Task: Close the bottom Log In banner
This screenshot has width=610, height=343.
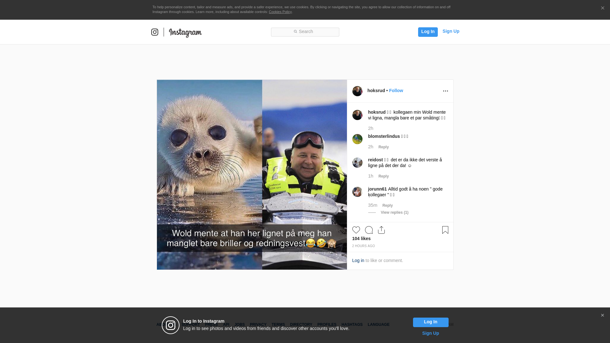Action: (602, 315)
